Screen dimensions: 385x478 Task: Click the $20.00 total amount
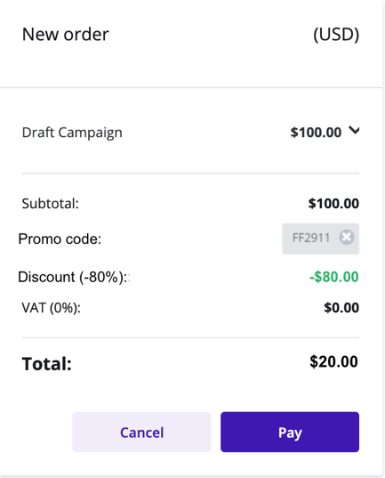point(333,362)
